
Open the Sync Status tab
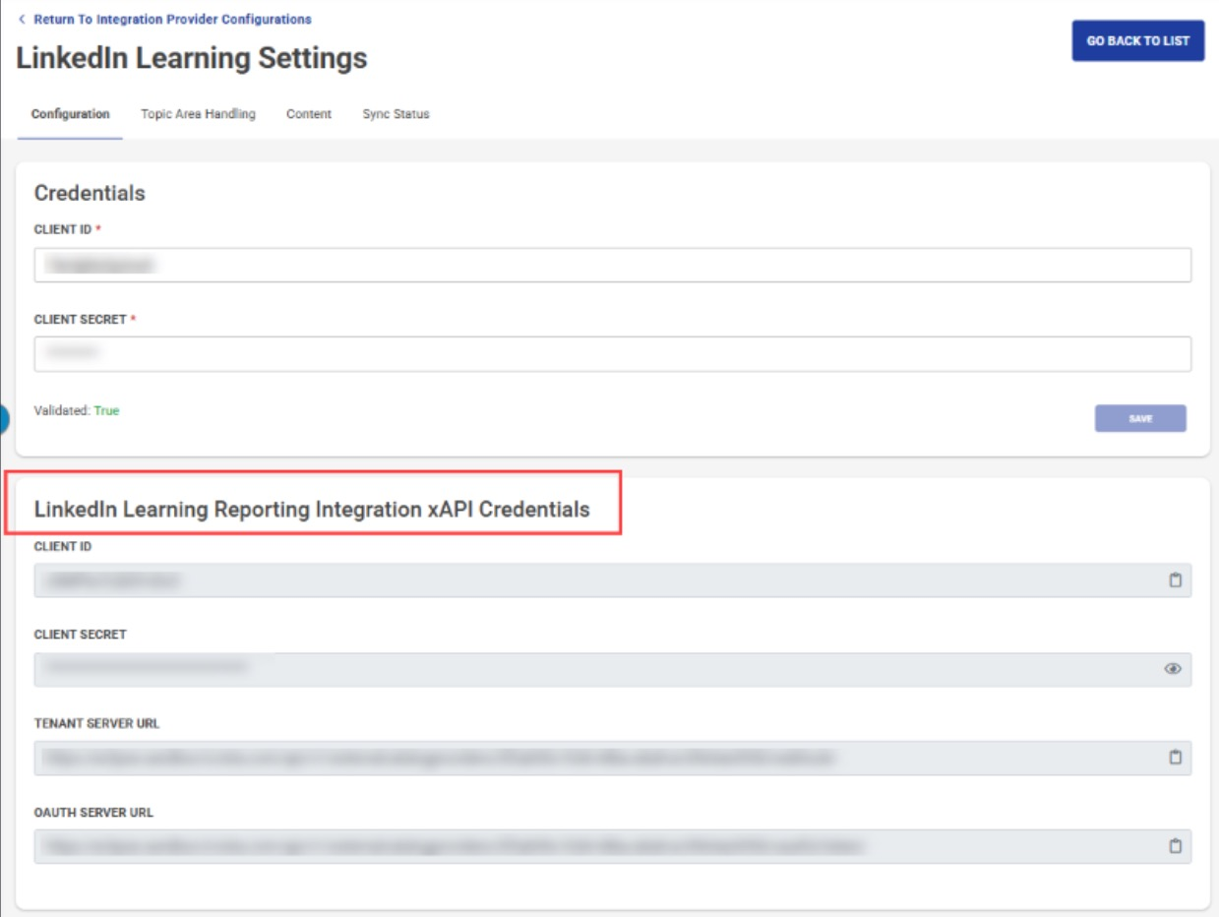pos(396,114)
